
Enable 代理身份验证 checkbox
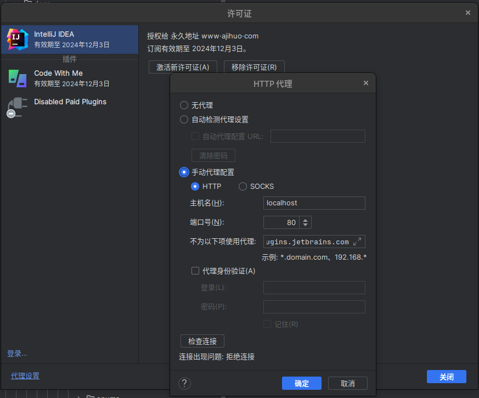tap(195, 271)
